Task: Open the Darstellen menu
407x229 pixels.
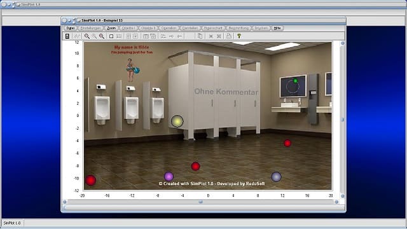Action: (190, 28)
